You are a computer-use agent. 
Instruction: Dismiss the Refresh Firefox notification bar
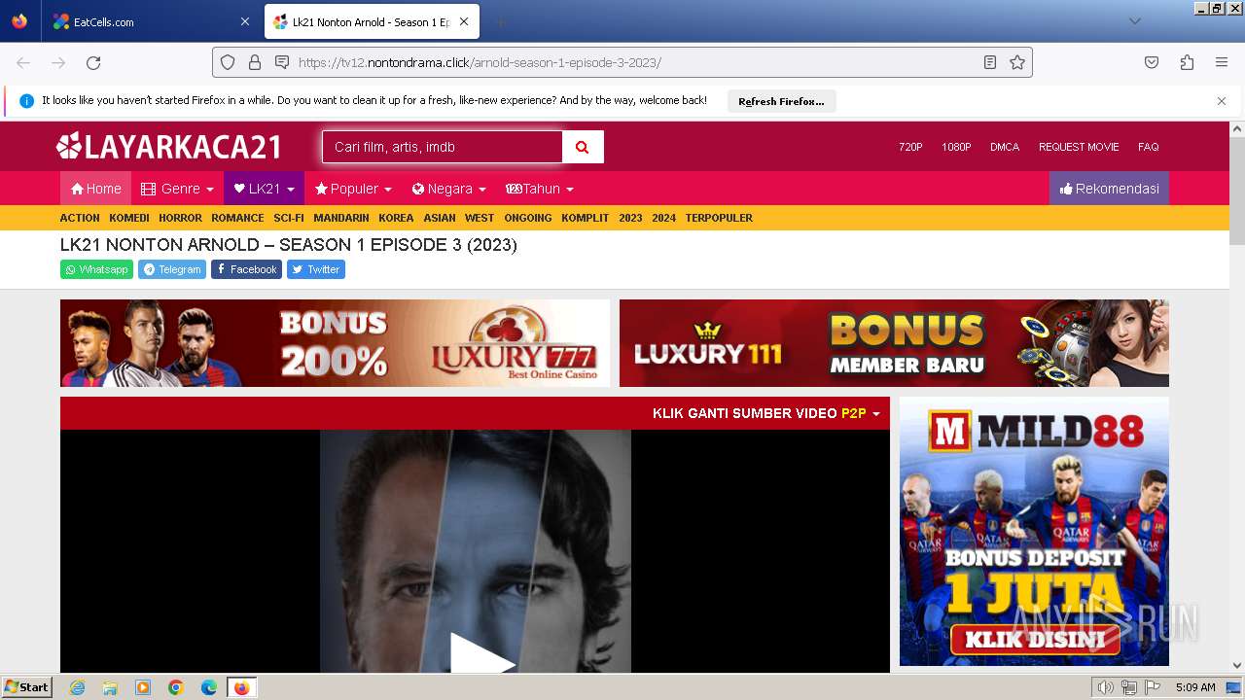point(1222,101)
